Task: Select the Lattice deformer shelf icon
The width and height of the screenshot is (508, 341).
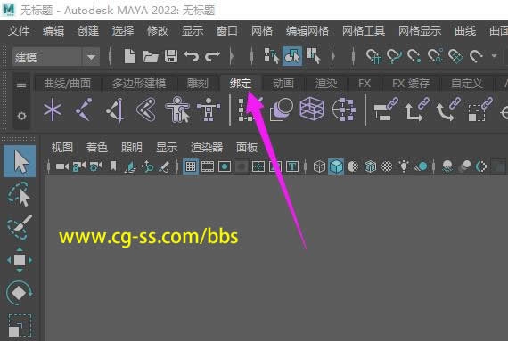Action: (x=312, y=109)
